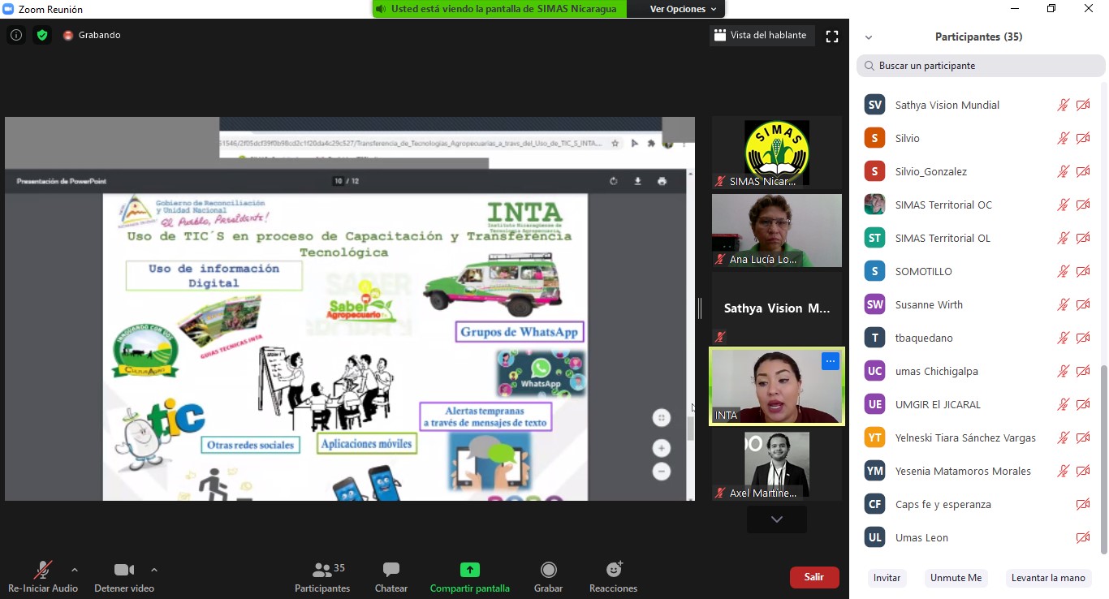Viewport: 1109px width, 599px height.
Task: Click video-off icon for Silvio_Gonzalez
Action: tap(1083, 171)
